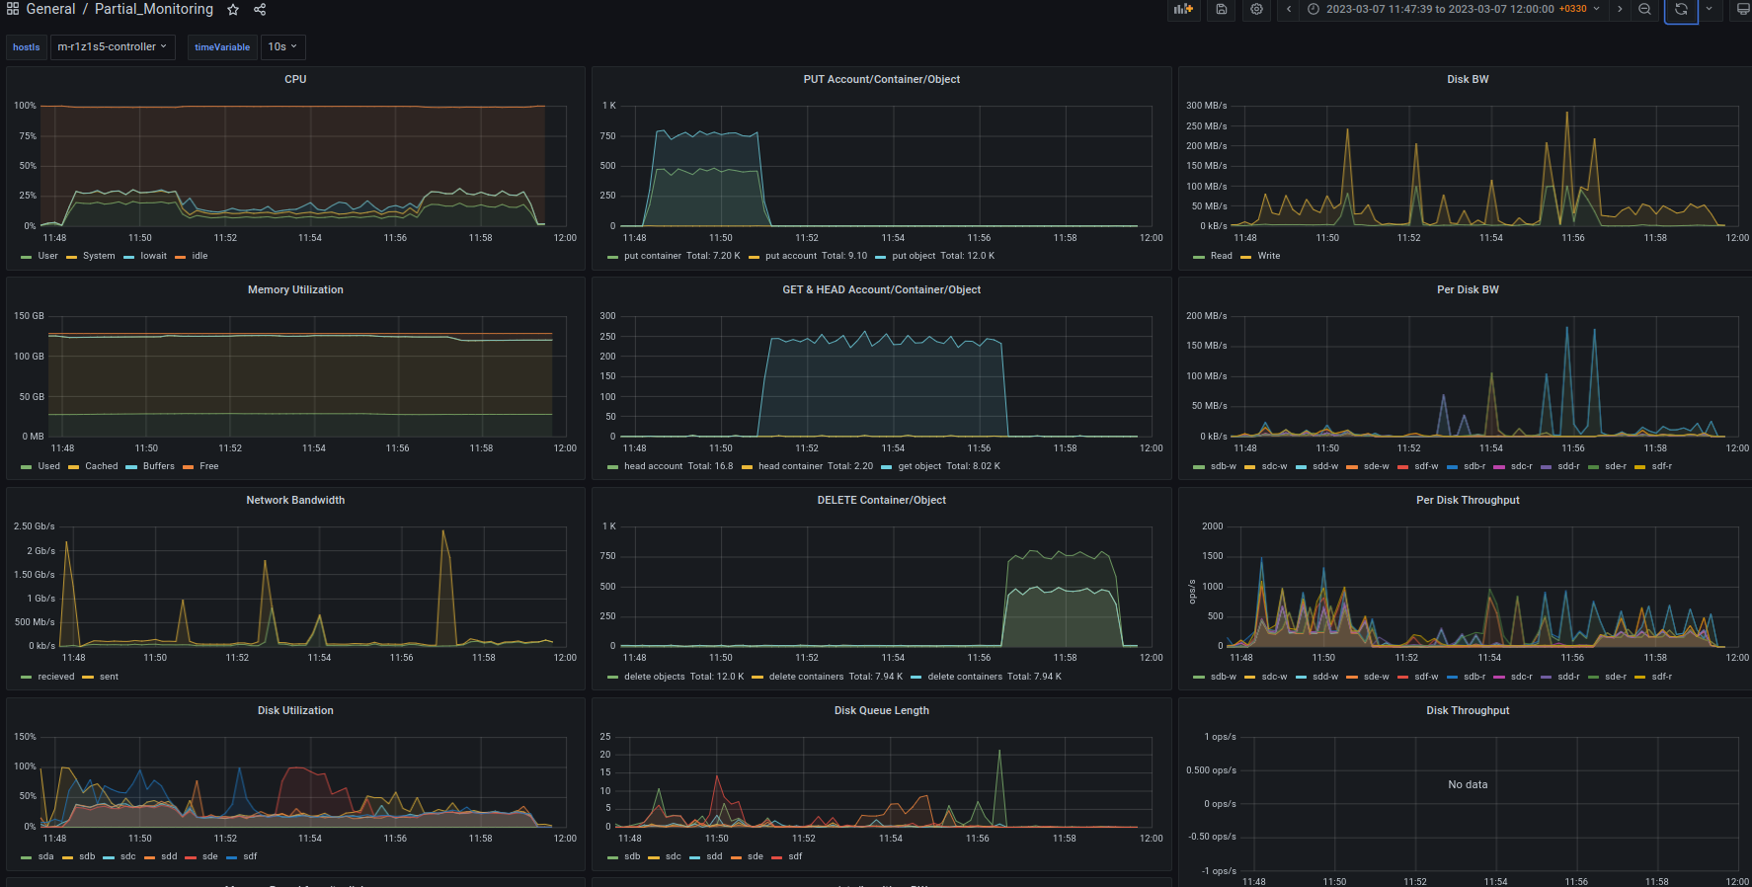Screen dimensions: 1752x887
Task: Star the Partial_Monitoring dashboard
Action: click(x=233, y=10)
